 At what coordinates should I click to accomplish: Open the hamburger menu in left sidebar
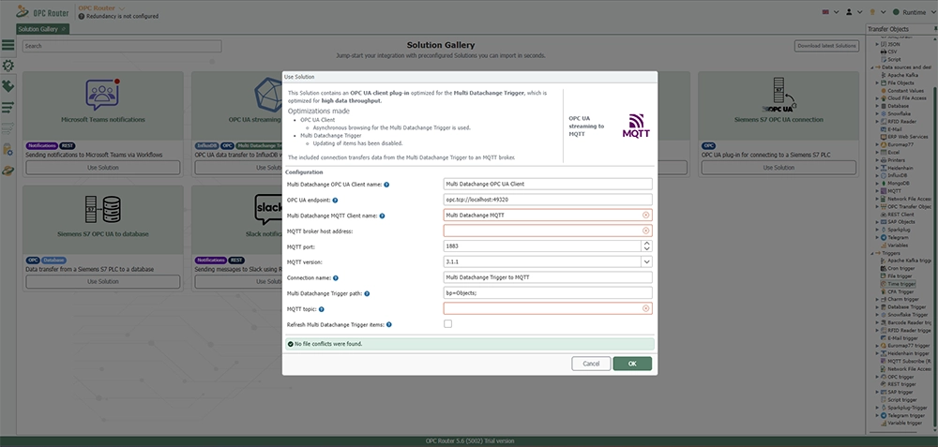tap(8, 45)
